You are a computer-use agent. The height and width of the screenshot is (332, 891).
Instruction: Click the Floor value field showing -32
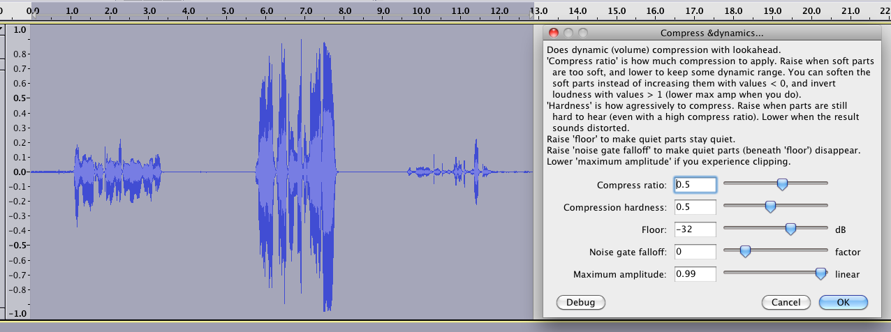pyautogui.click(x=695, y=229)
